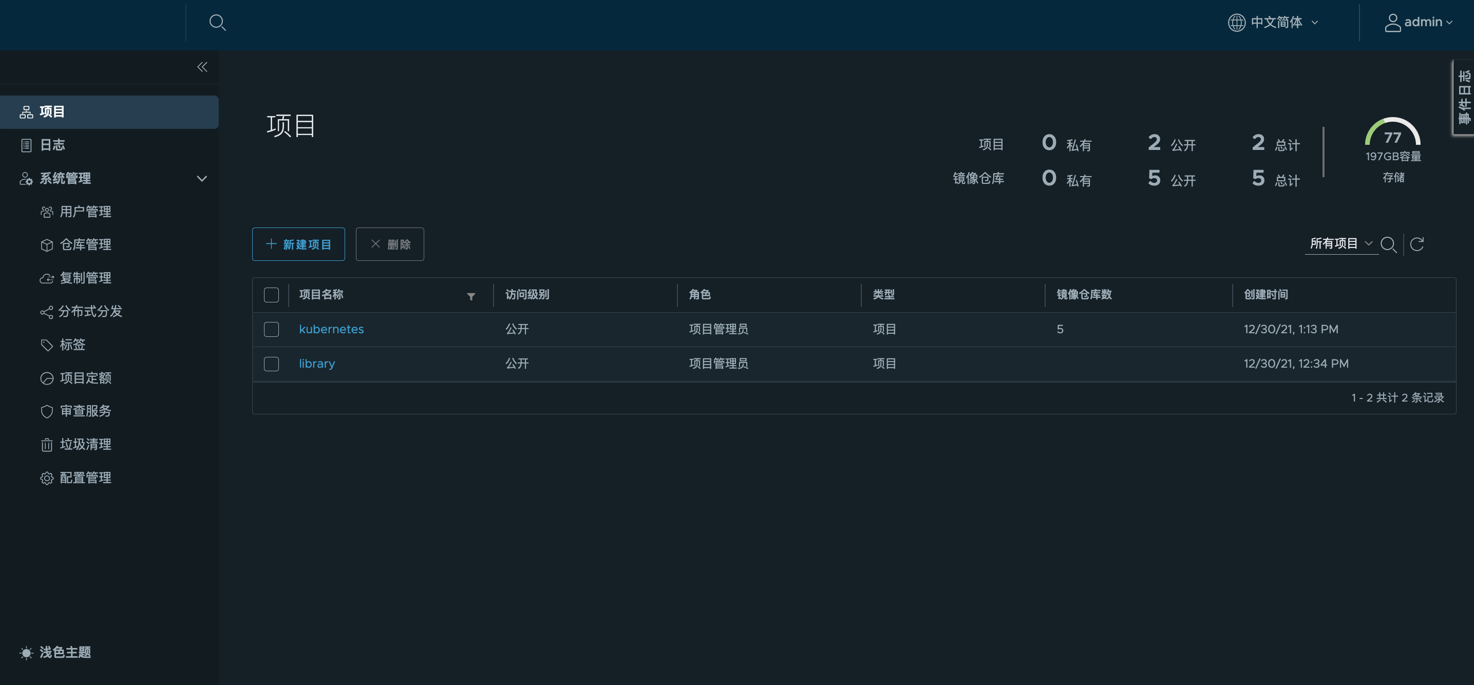Click the 垃圾清理 trash icon

47,445
